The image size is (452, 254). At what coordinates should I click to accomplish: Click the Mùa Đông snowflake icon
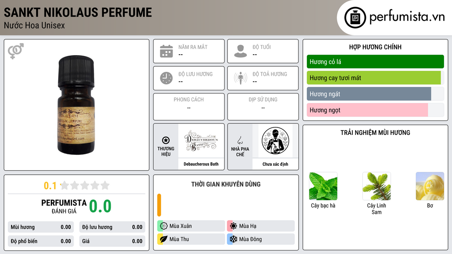point(234,239)
